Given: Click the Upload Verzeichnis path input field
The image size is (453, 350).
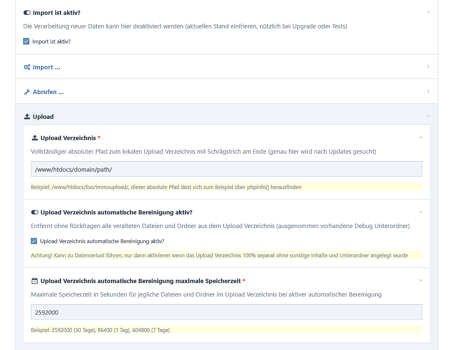Looking at the screenshot, I should click(x=226, y=169).
